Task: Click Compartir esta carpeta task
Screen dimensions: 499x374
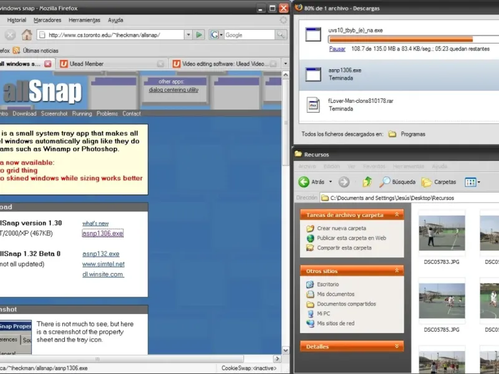Action: (344, 247)
